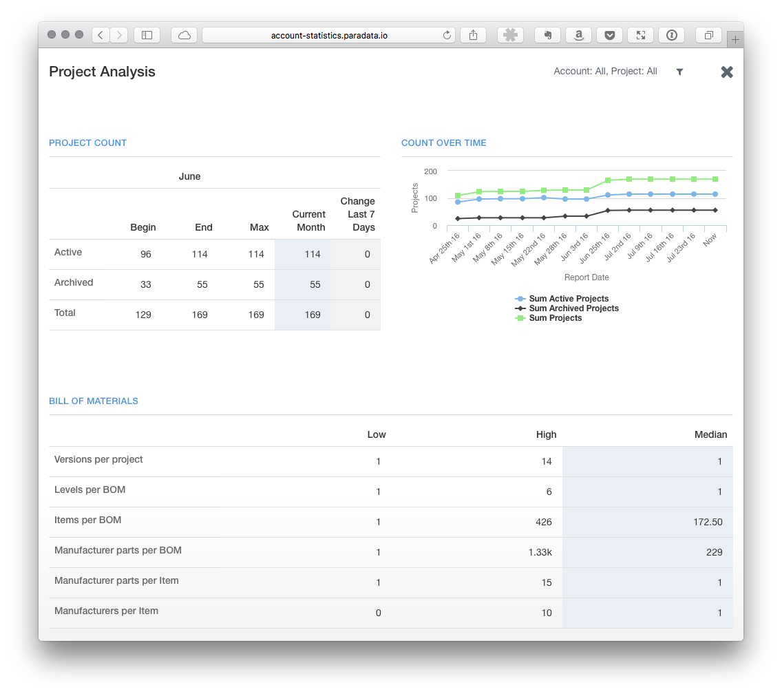Close the Project Analysis panel
This screenshot has width=782, height=696.
[727, 72]
